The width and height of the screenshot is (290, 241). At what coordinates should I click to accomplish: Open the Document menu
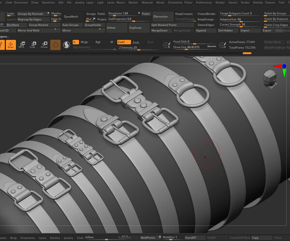pyautogui.click(x=21, y=2)
